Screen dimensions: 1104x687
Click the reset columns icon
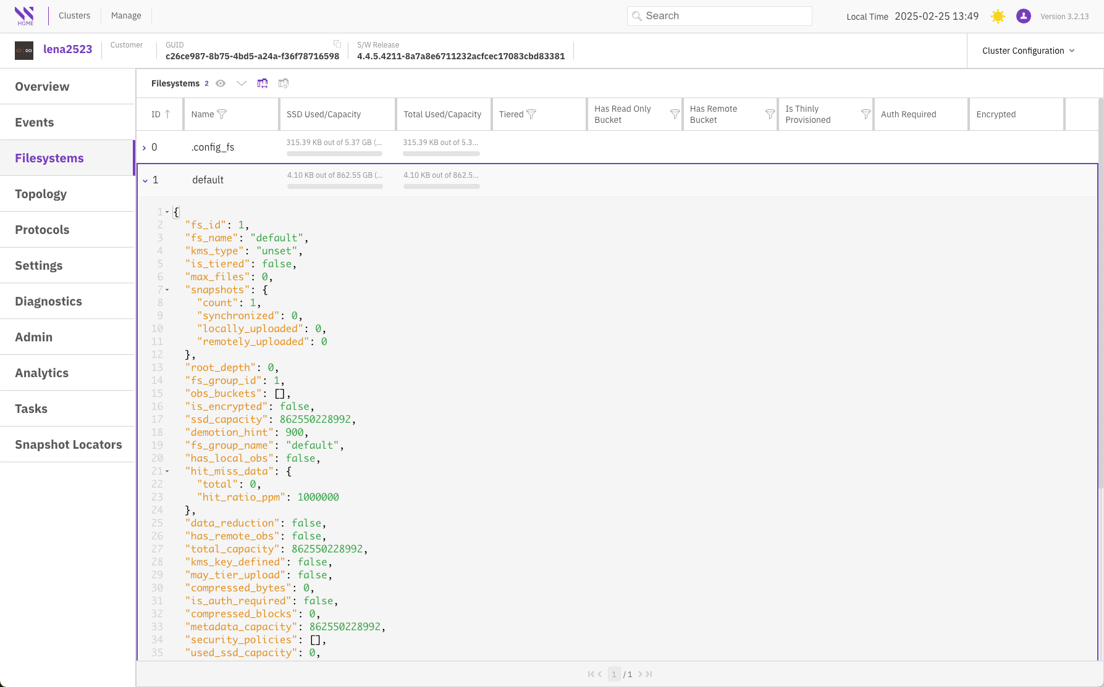pos(284,83)
